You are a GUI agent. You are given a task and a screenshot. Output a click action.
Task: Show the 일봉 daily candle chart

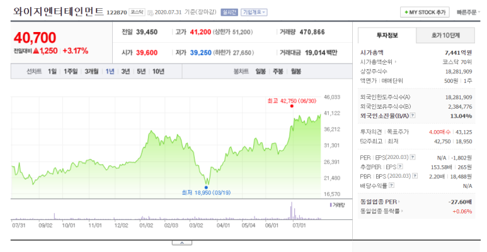[261, 72]
